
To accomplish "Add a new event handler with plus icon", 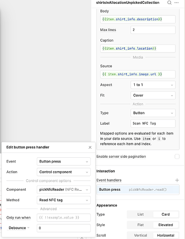I will (x=177, y=180).
